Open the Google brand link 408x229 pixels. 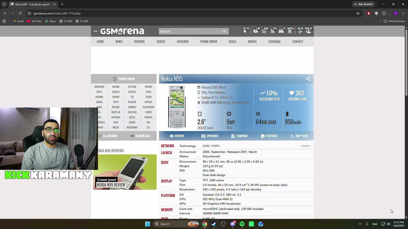(116, 92)
